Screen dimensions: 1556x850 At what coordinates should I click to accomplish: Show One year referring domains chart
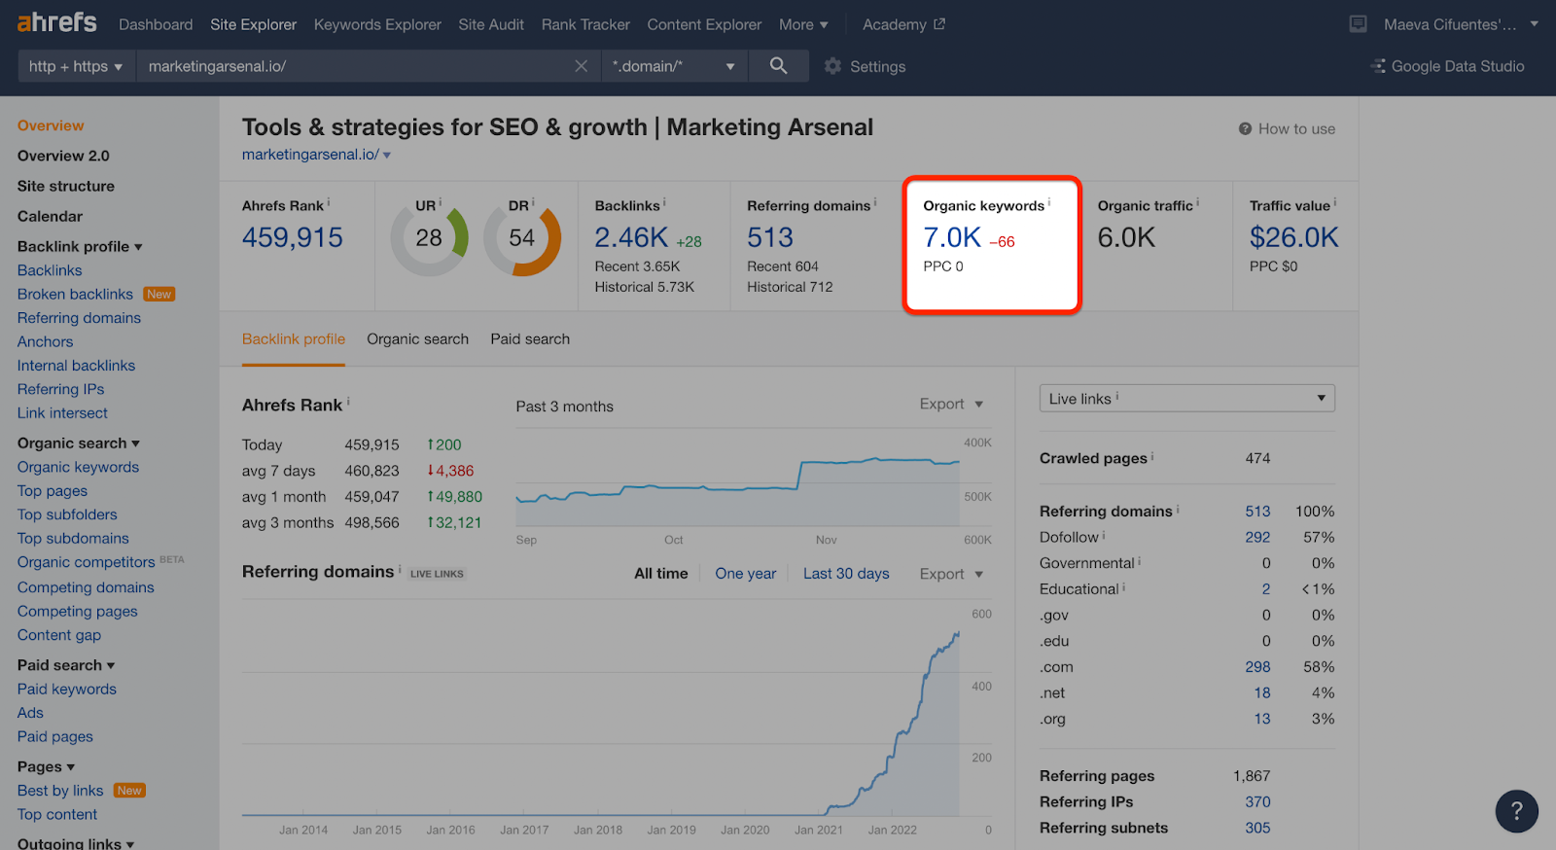click(x=746, y=574)
